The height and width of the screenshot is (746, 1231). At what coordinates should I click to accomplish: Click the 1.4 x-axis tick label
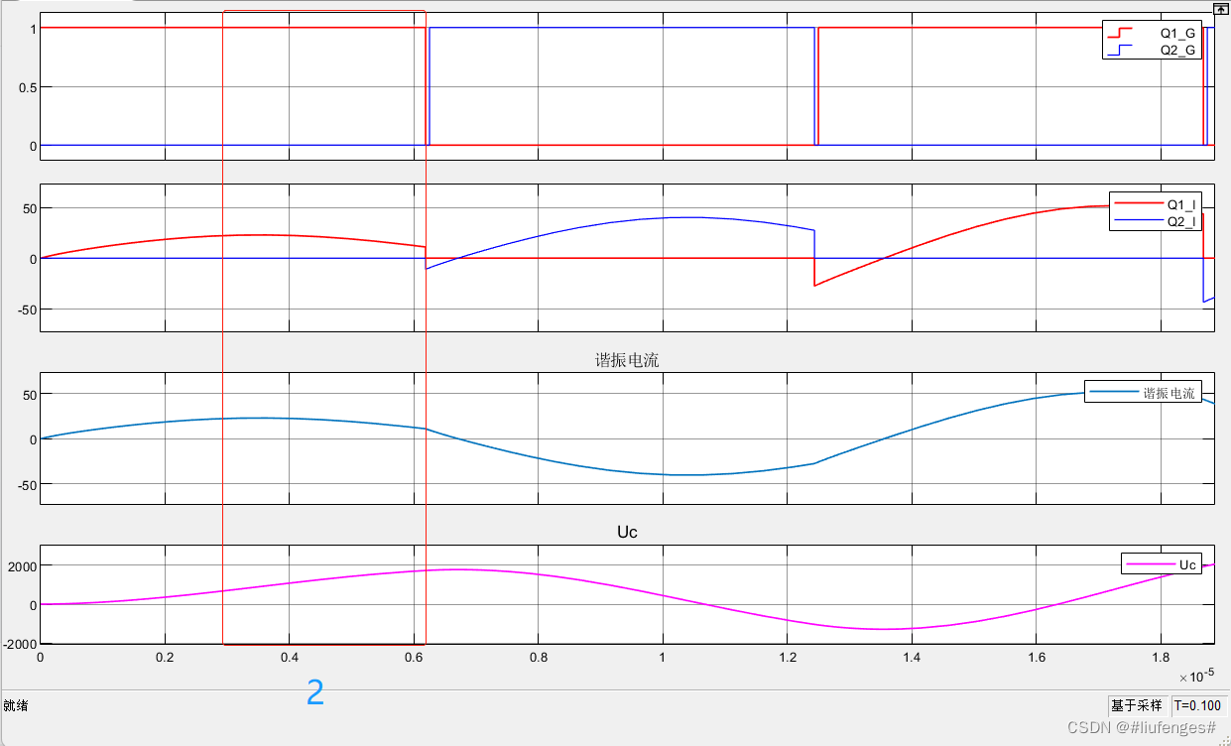(913, 657)
